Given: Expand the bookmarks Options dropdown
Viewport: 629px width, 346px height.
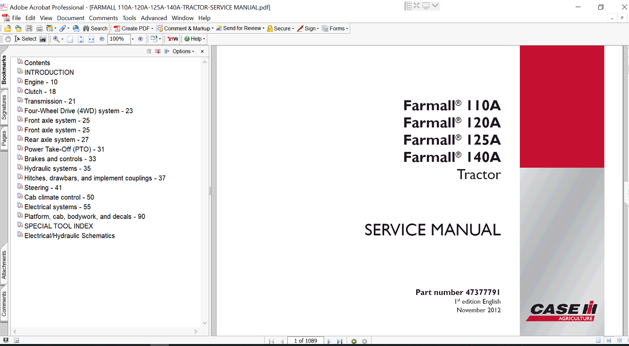Looking at the screenshot, I should coord(183,52).
